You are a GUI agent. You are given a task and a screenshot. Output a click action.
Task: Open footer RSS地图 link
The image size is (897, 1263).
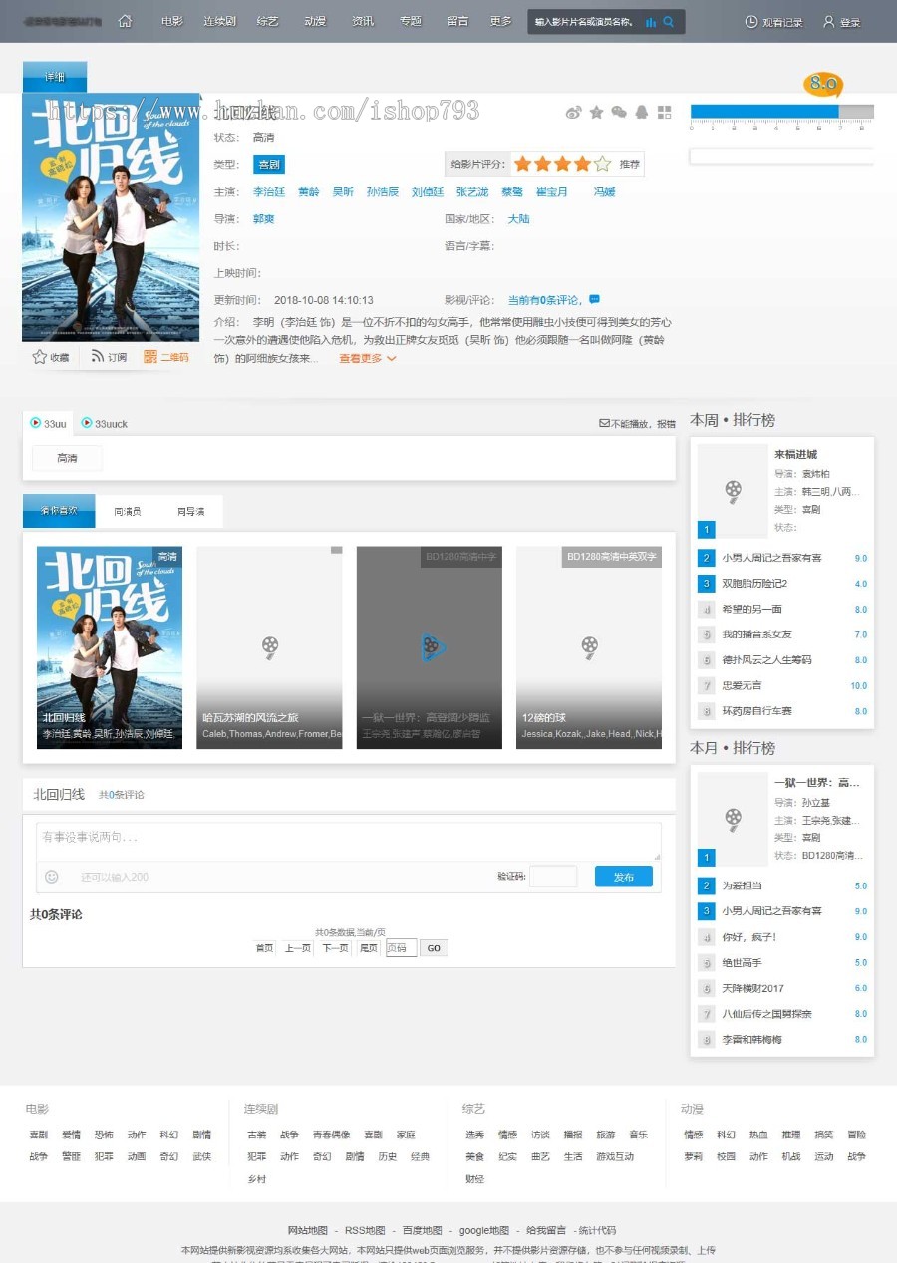pyautogui.click(x=365, y=1230)
